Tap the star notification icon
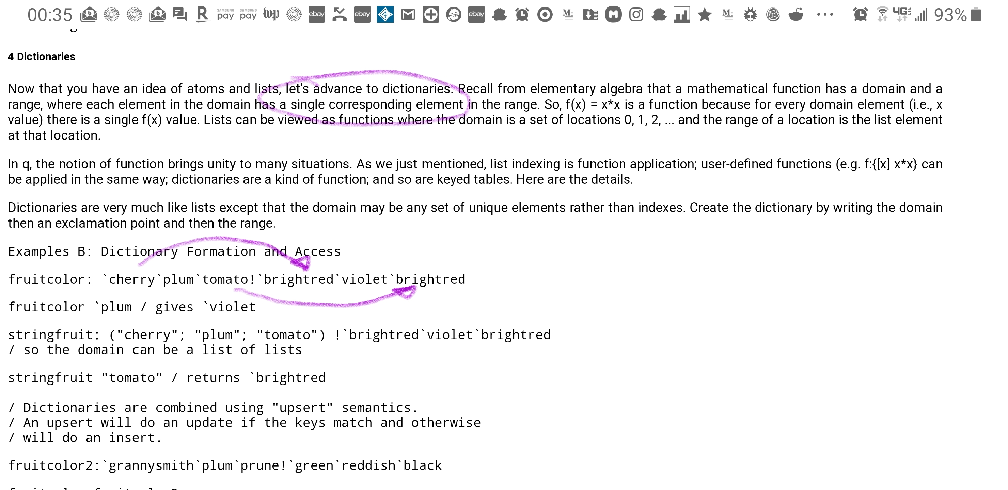Screen dimensions: 1008x490 [704, 15]
